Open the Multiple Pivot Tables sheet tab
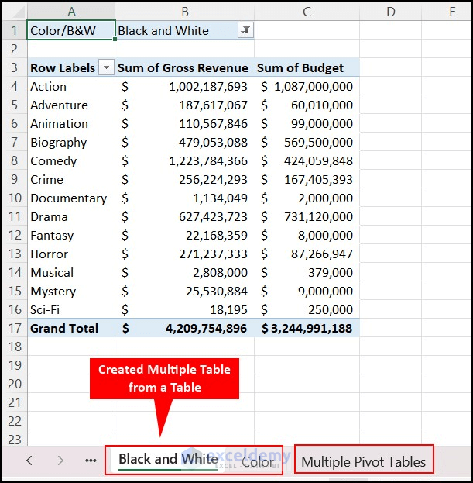Screen dimensions: 473x483 364,462
